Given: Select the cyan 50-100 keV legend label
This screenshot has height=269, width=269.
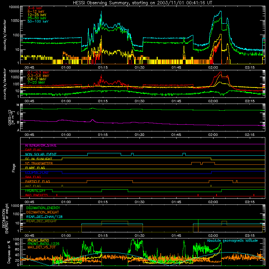Looking at the screenshot, I should point(38,22).
